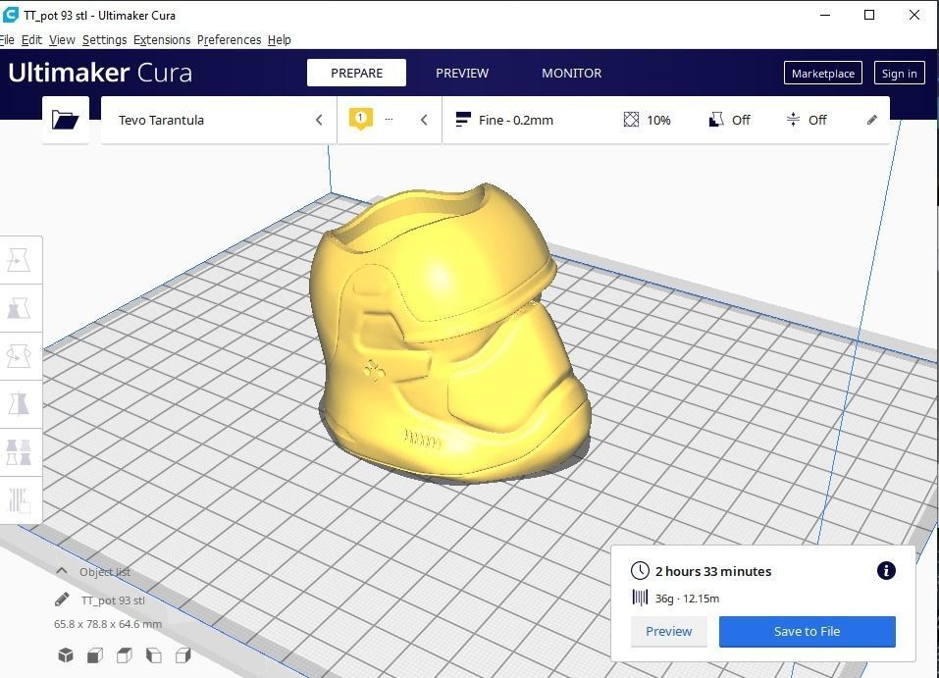
Task: Switch to the PREVIEW stage tab
Action: pyautogui.click(x=462, y=73)
